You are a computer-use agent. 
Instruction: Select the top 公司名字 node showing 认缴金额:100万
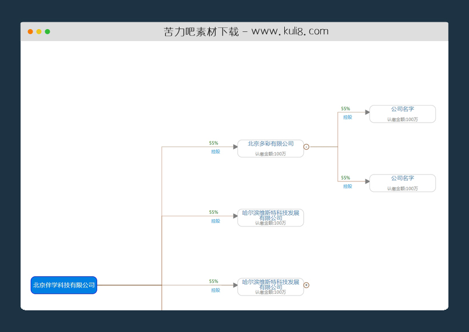click(402, 114)
